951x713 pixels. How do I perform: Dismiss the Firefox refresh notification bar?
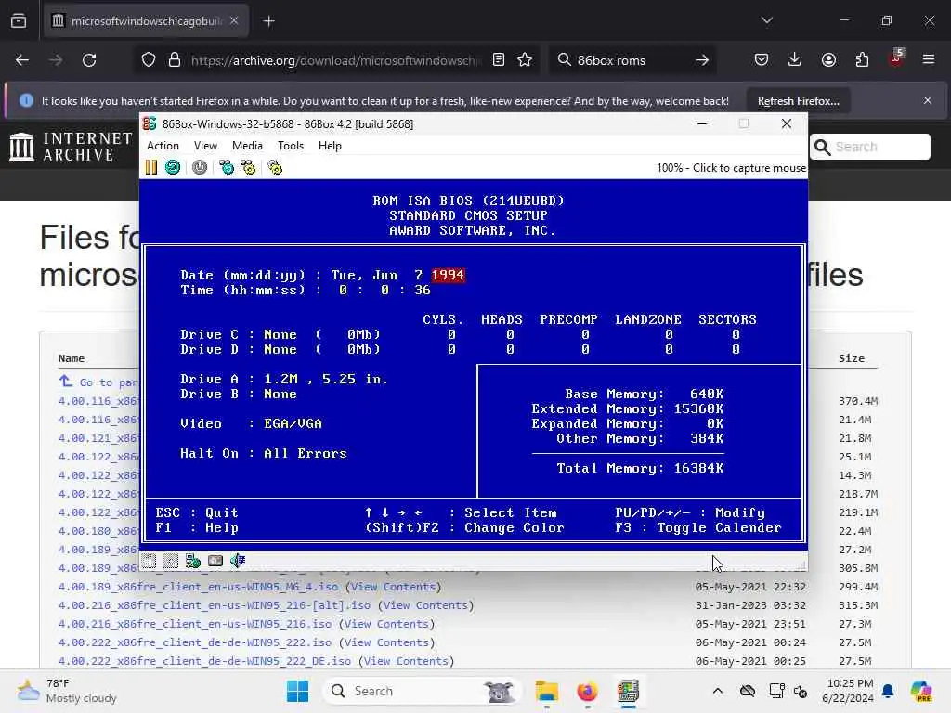[928, 100]
